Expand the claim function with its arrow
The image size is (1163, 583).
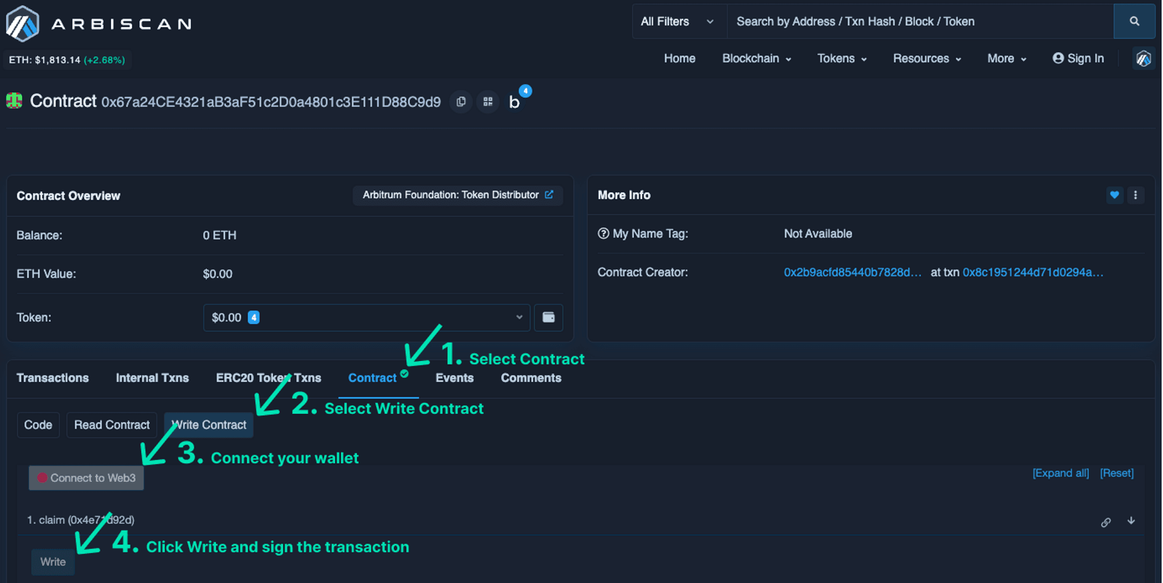(1132, 521)
